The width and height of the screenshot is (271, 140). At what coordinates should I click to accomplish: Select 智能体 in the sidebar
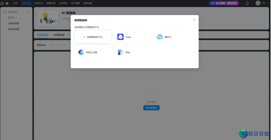11,18
